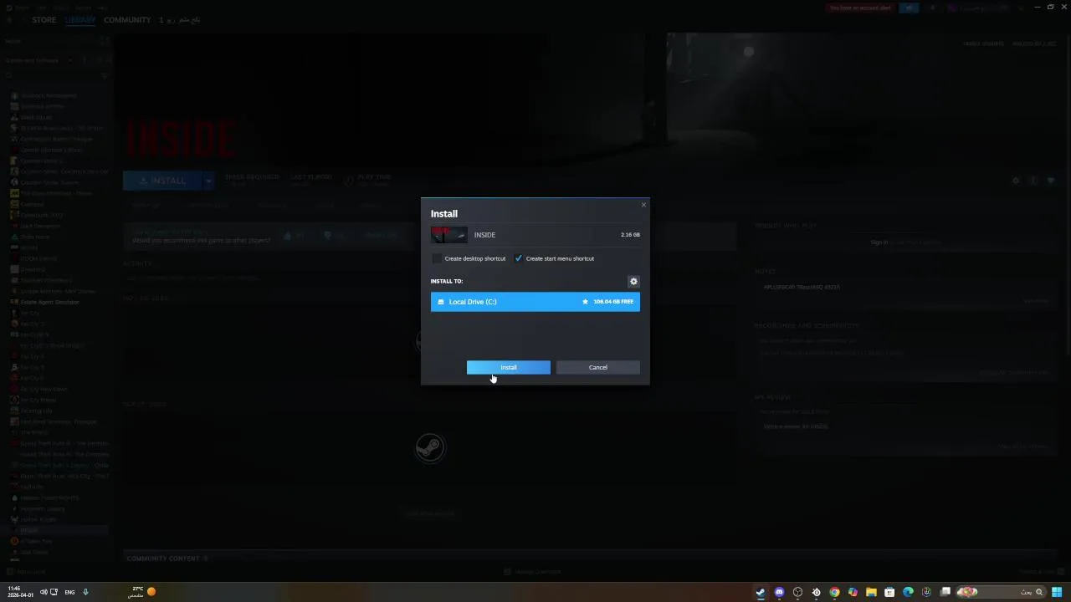This screenshot has width=1071, height=602.
Task: Click the volume icon in system tray
Action: click(x=44, y=592)
